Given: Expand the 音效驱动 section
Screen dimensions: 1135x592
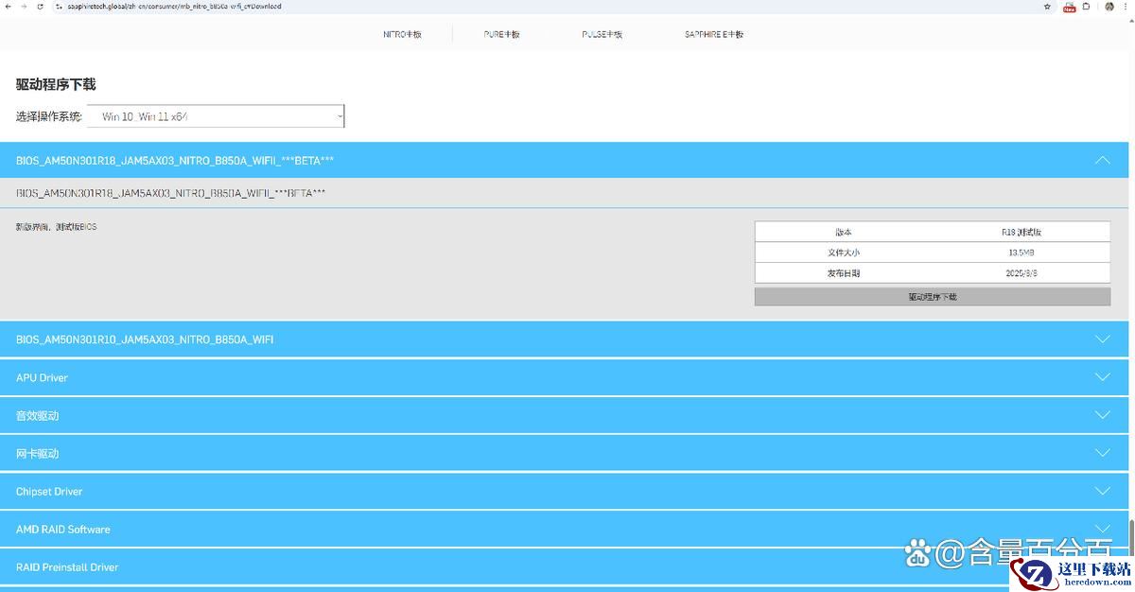Looking at the screenshot, I should pyautogui.click(x=565, y=415).
